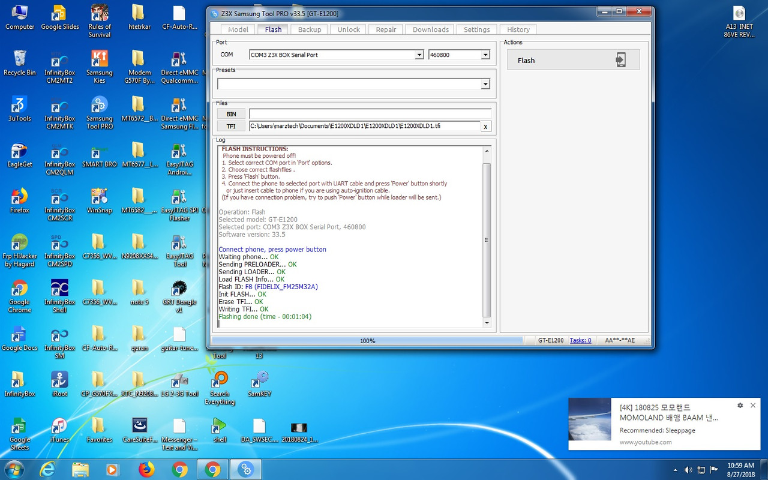768x480 pixels.
Task: Select the iTunes desktop icon
Action: click(x=59, y=430)
